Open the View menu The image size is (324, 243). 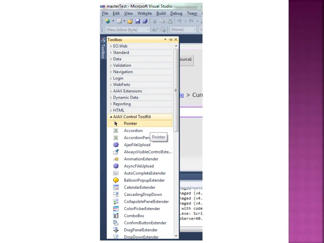point(128,13)
